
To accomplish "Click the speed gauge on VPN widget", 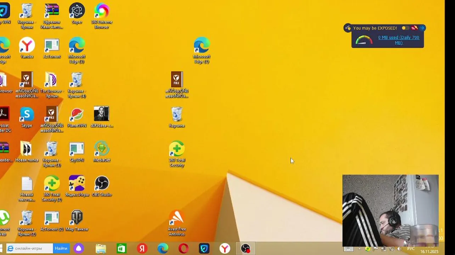I will click(364, 40).
